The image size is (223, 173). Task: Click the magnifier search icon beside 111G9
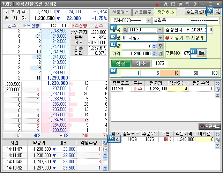point(125,30)
